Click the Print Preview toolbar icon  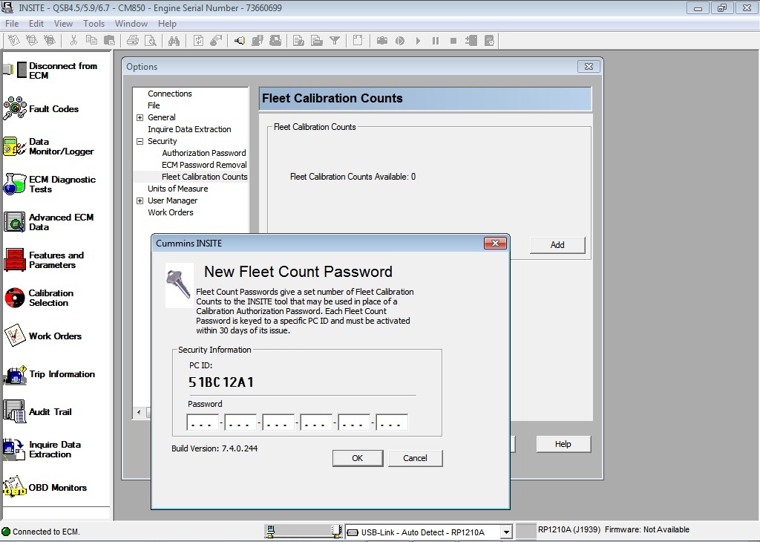[151, 41]
